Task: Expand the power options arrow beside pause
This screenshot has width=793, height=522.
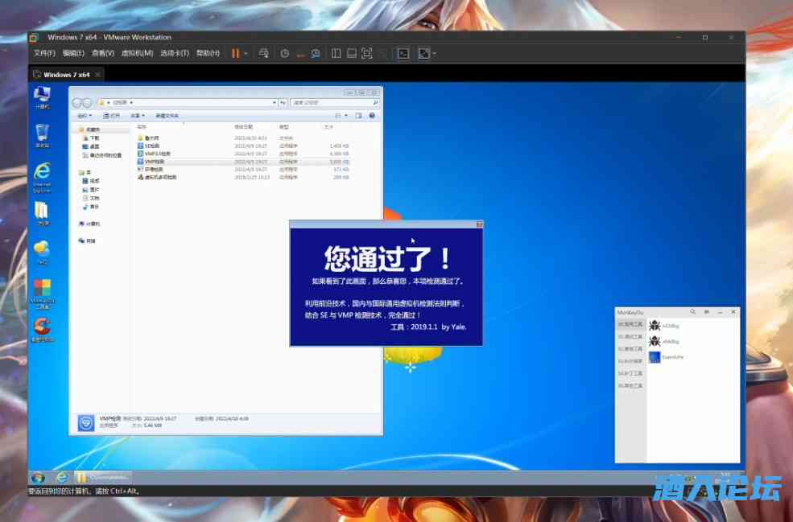Action: pos(246,54)
